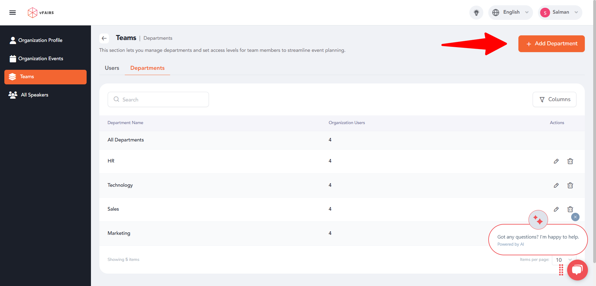596x286 pixels.
Task: Edit the Sales department
Action: coord(556,209)
